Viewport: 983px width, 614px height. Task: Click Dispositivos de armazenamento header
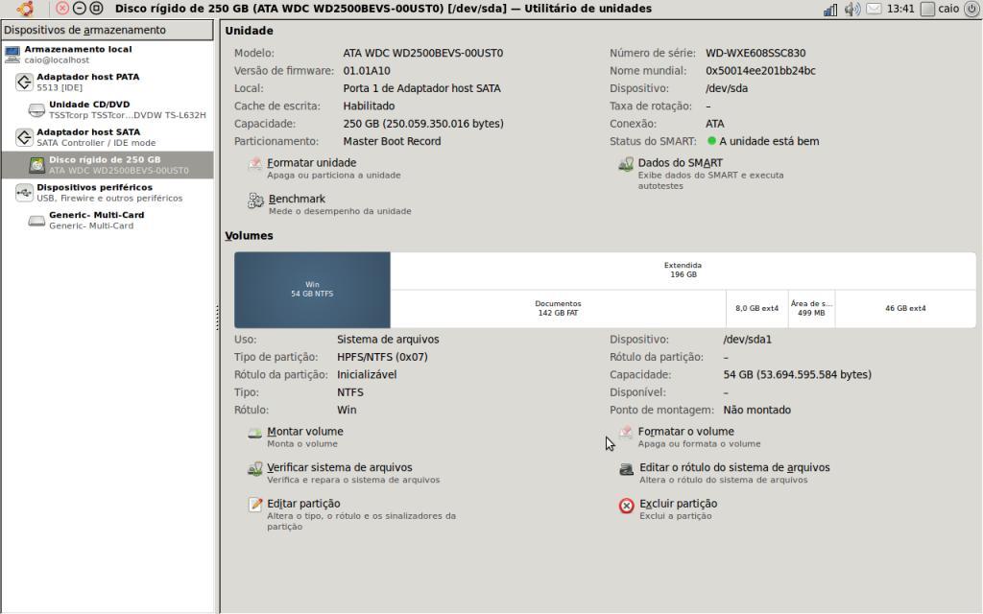point(108,30)
